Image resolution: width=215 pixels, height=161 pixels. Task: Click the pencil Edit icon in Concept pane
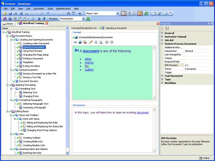tap(91, 42)
